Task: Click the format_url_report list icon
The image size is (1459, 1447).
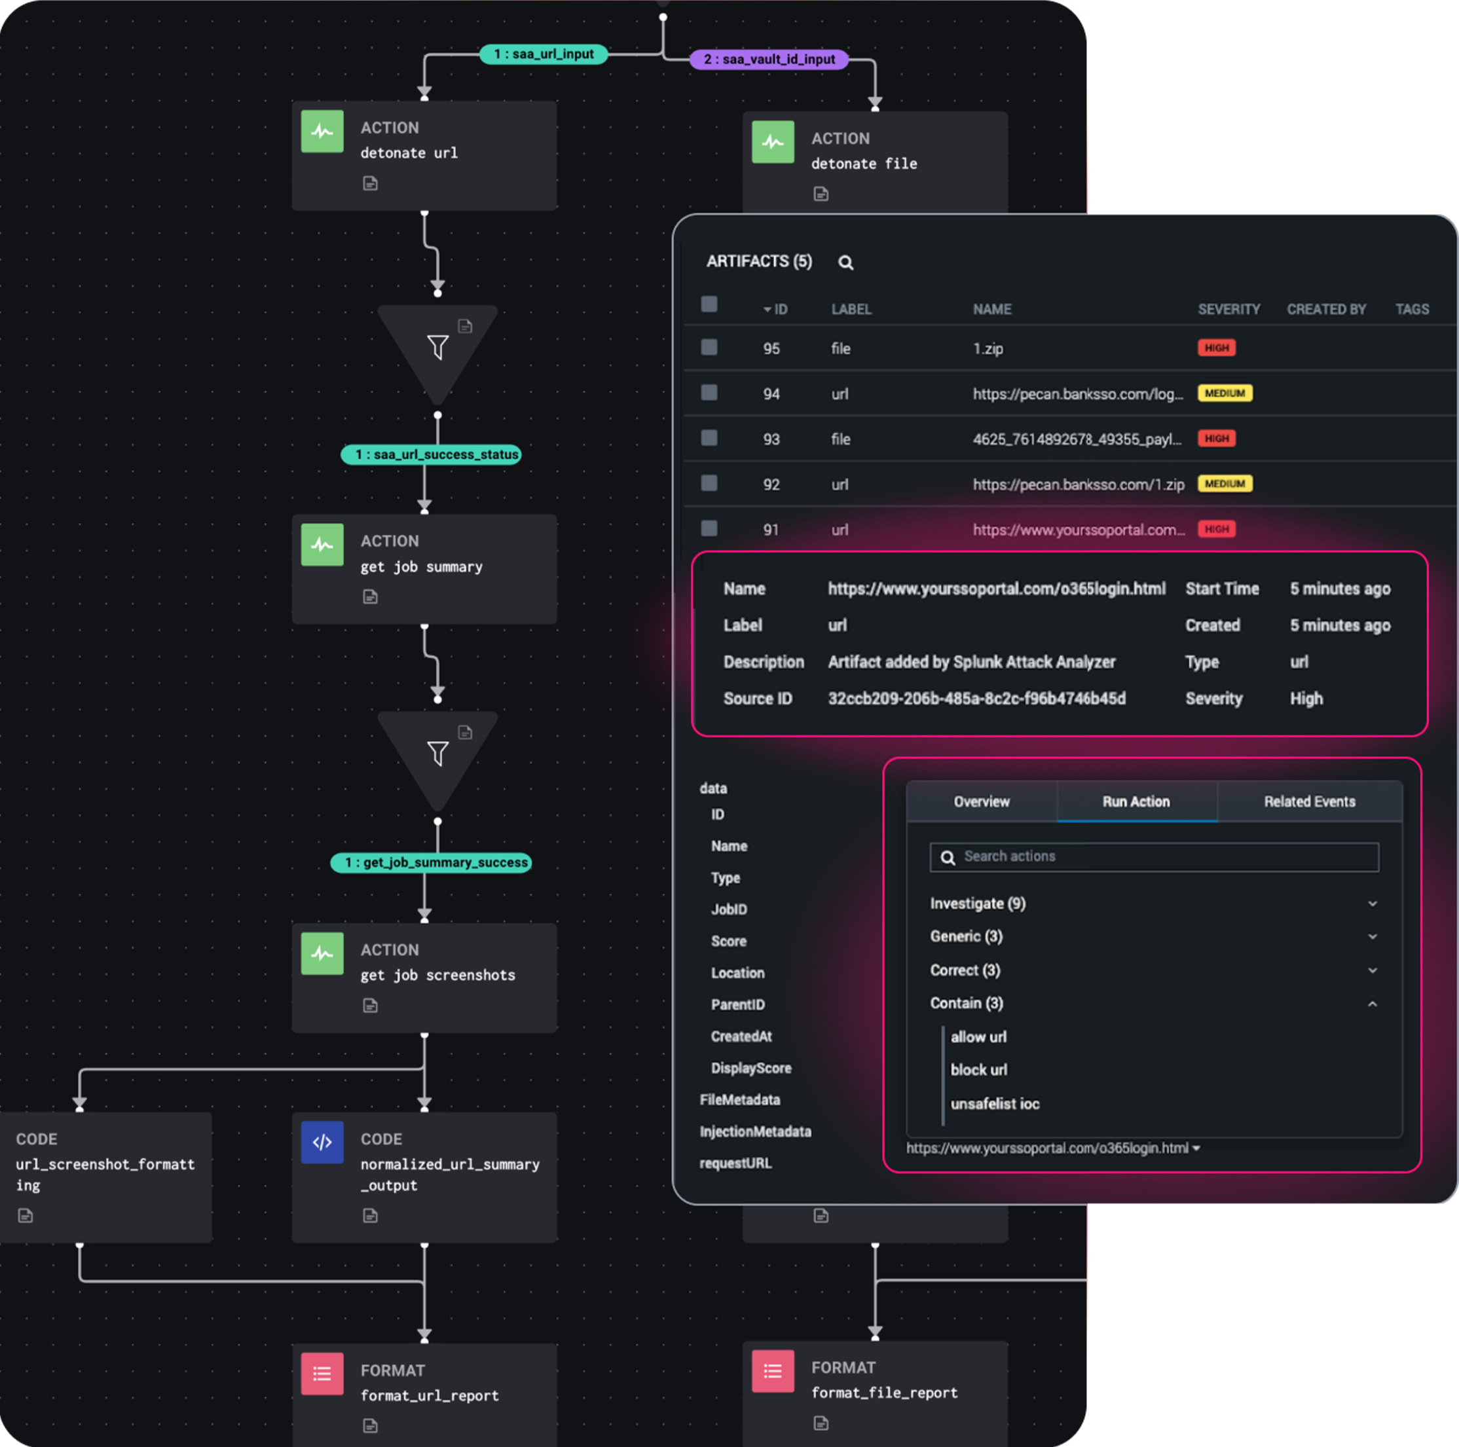Action: [x=322, y=1373]
